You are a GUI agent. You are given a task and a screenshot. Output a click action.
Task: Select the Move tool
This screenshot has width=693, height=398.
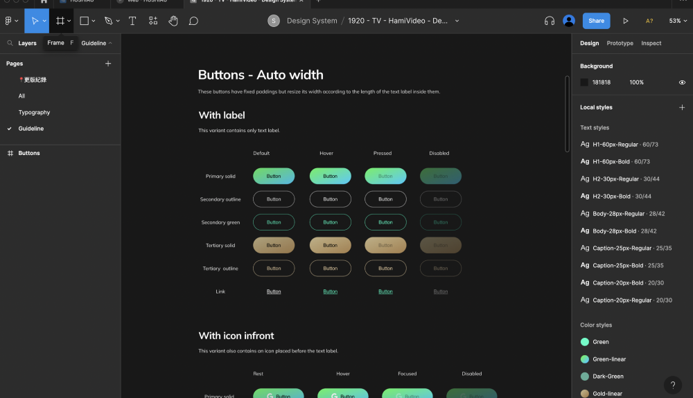click(x=34, y=21)
